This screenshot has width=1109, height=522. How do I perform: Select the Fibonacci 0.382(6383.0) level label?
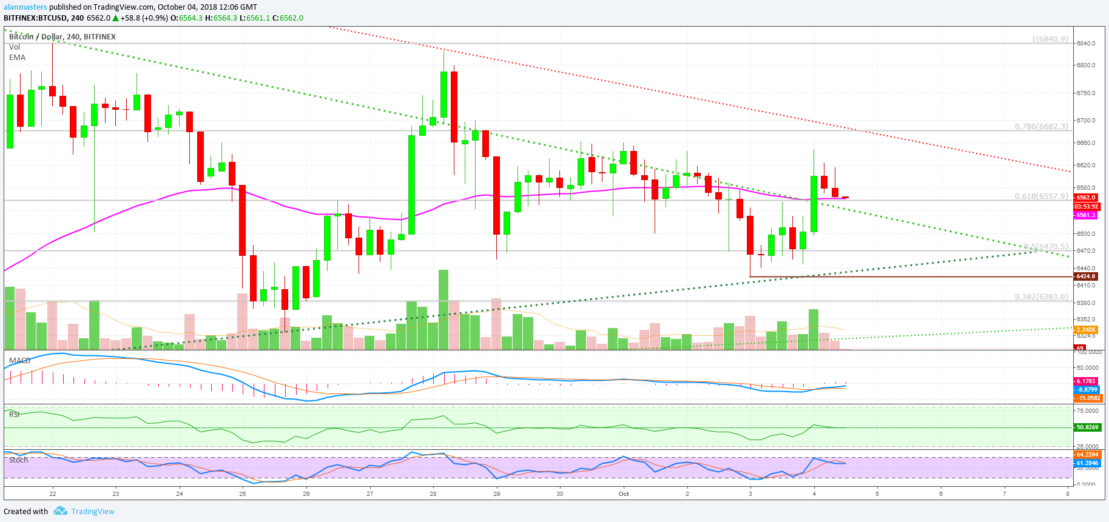1041,296
